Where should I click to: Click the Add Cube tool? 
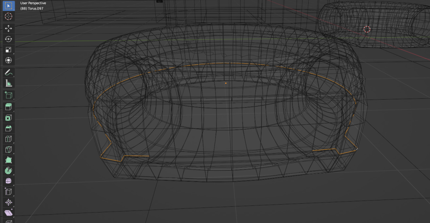8,95
